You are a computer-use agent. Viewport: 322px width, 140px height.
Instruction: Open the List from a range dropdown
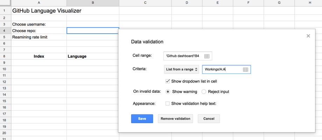click(181, 69)
